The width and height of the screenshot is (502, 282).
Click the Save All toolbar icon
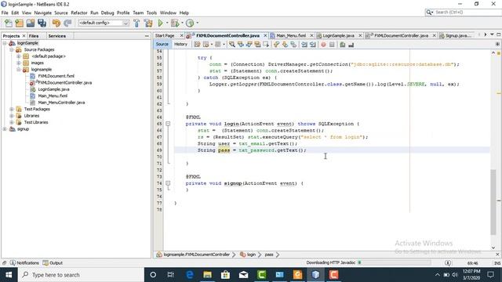click(42, 23)
